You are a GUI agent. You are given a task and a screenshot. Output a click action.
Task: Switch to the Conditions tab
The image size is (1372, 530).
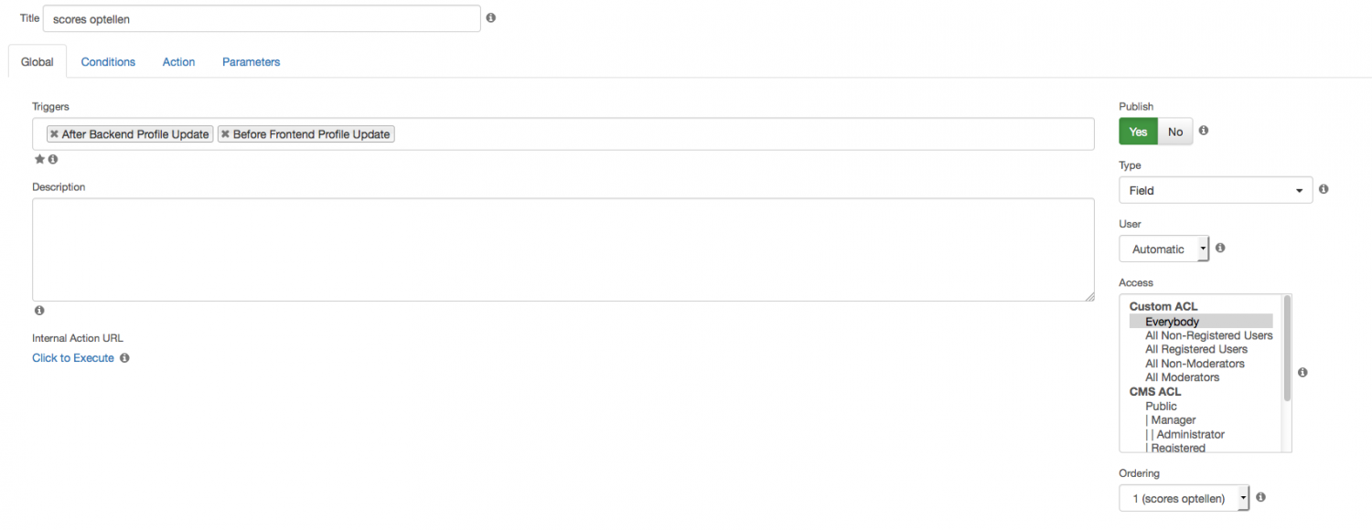click(x=108, y=62)
